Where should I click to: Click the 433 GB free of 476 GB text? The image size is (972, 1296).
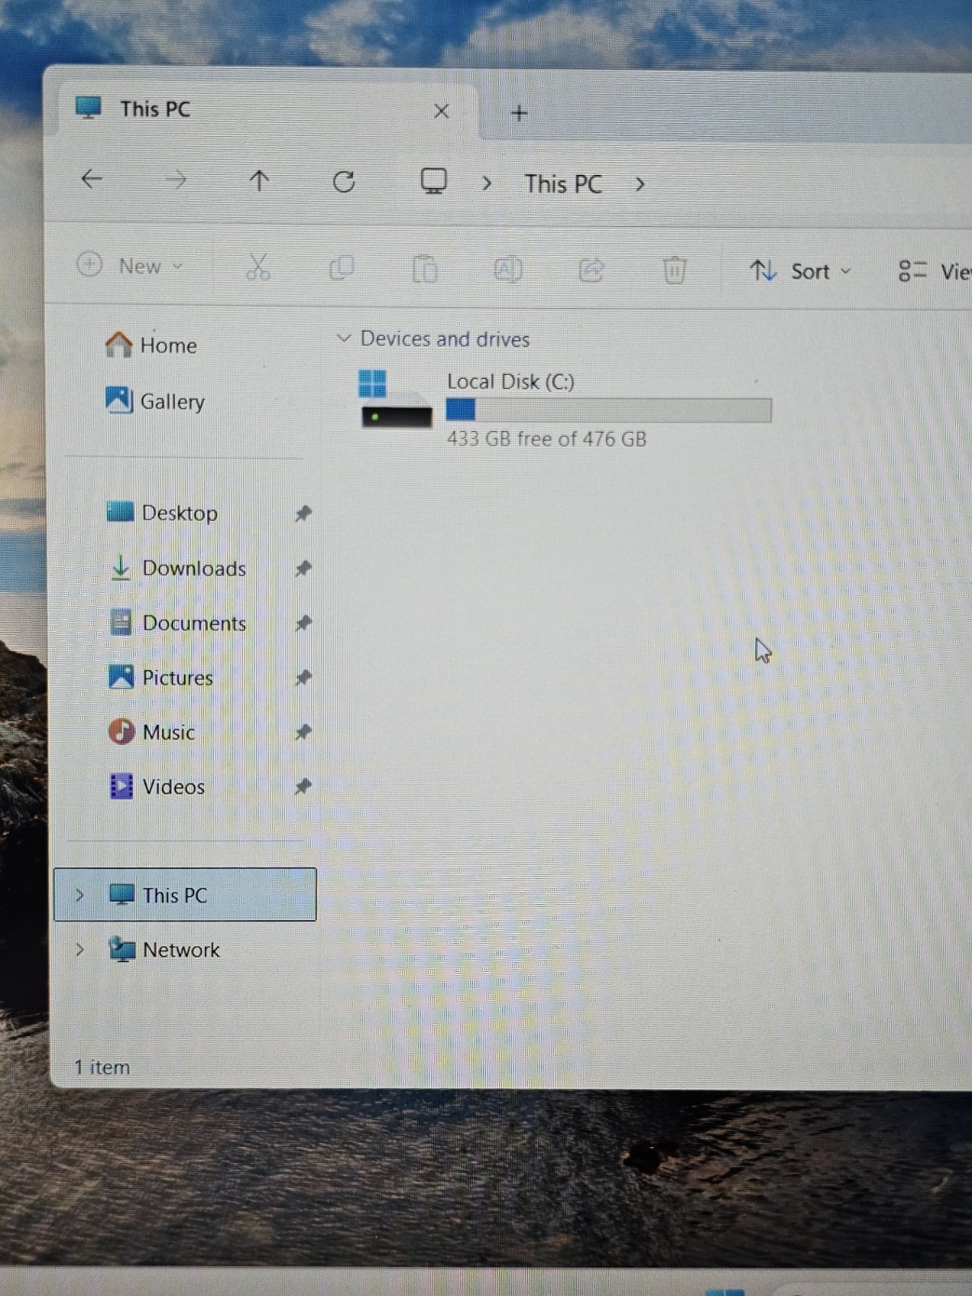(547, 439)
